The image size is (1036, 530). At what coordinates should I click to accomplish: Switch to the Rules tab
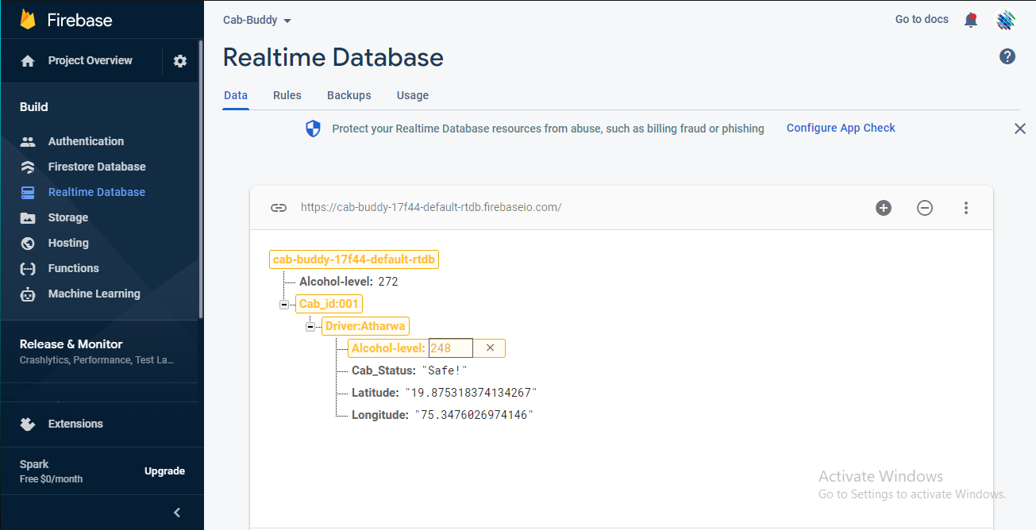[x=287, y=95]
